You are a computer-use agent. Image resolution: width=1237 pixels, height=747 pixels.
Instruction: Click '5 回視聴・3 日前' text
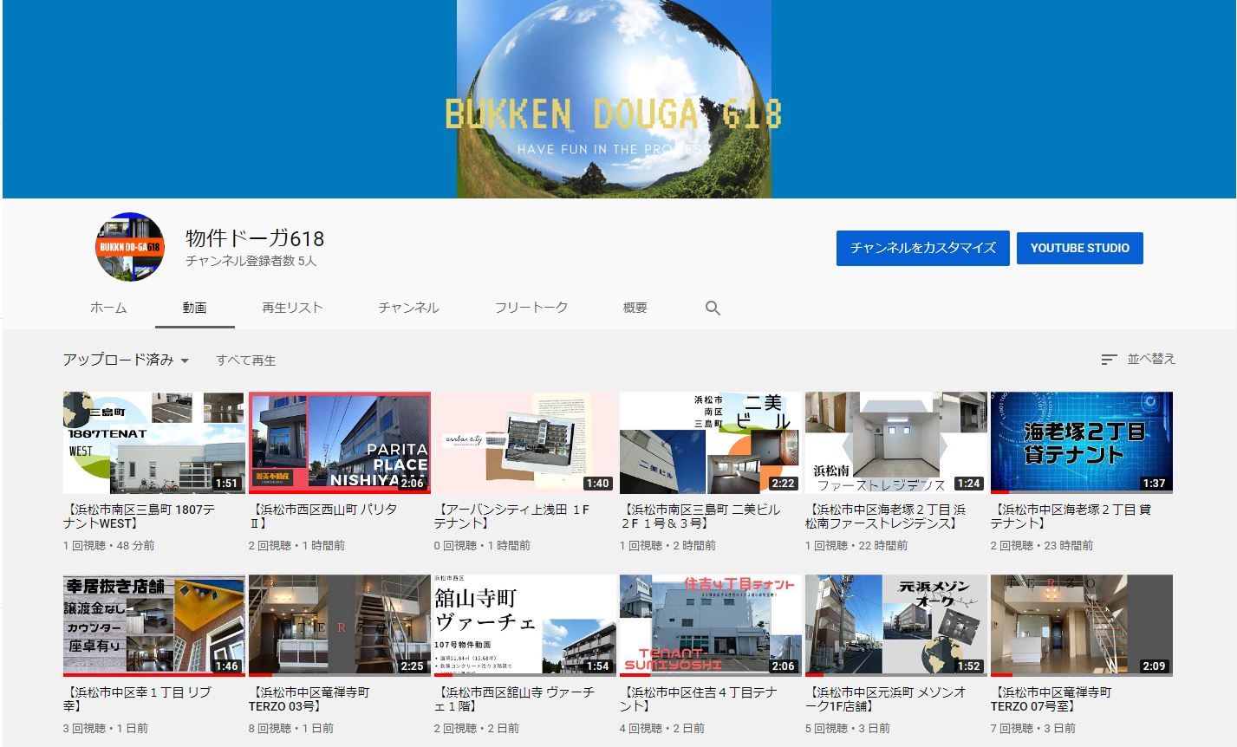(x=848, y=729)
